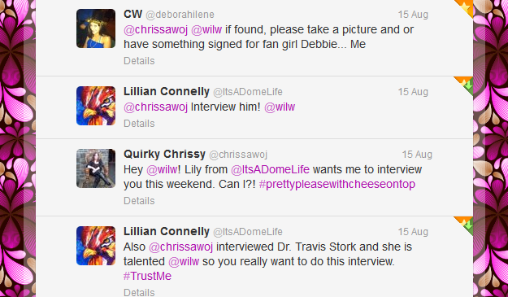The image size is (508, 297).
Task: Open the CW display name link
Action: point(132,15)
